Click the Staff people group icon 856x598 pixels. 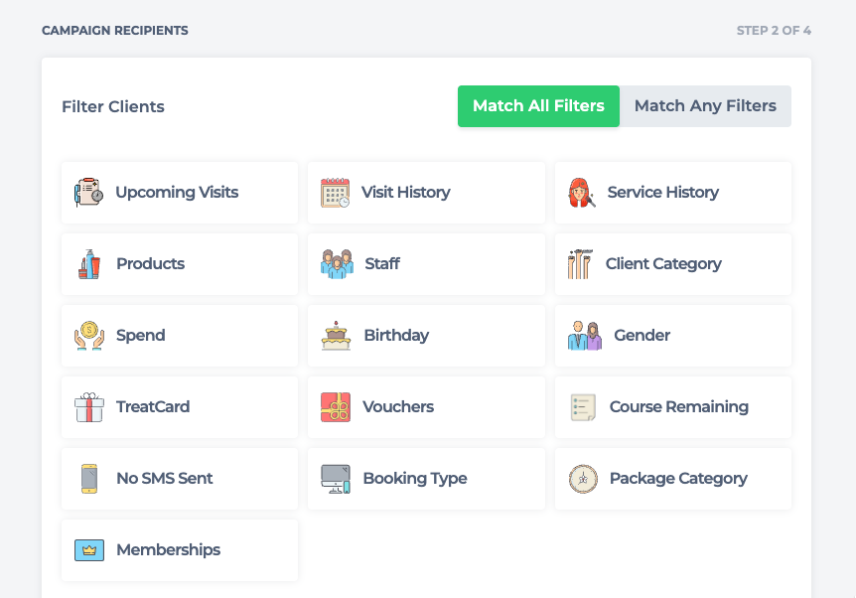tap(337, 263)
